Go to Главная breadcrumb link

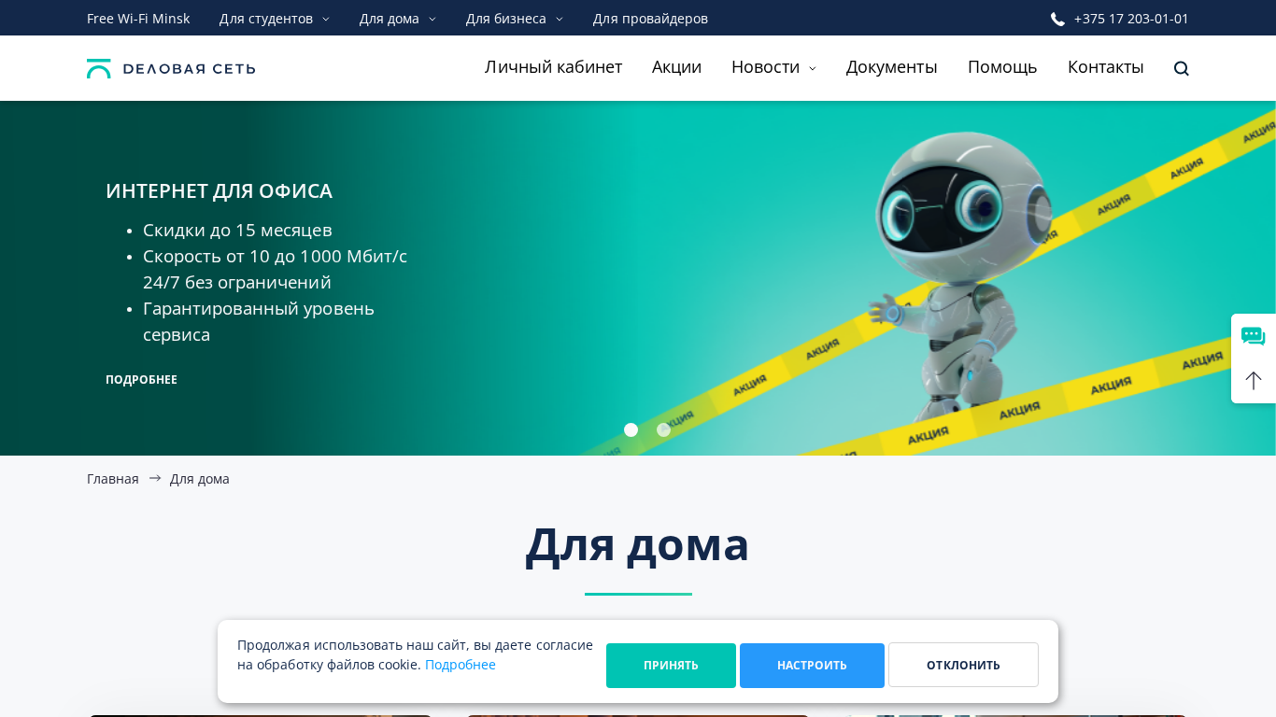click(113, 479)
